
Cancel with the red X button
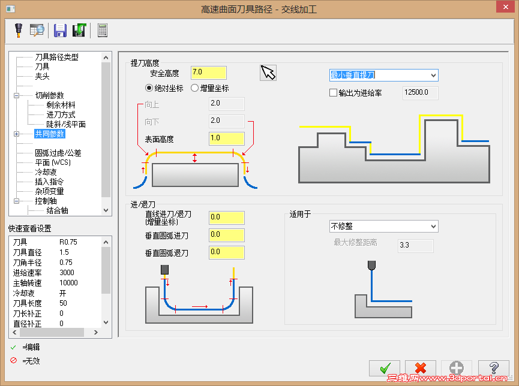click(x=421, y=368)
